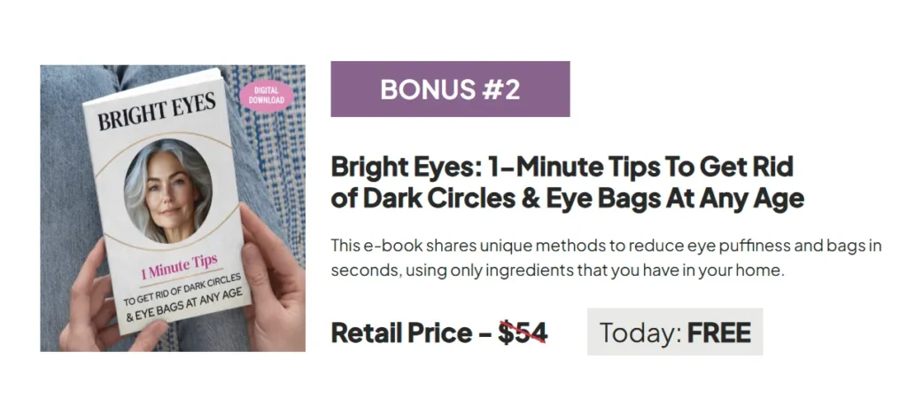The width and height of the screenshot is (907, 407).
Task: Click the pink Digital Download badge
Action: [267, 95]
